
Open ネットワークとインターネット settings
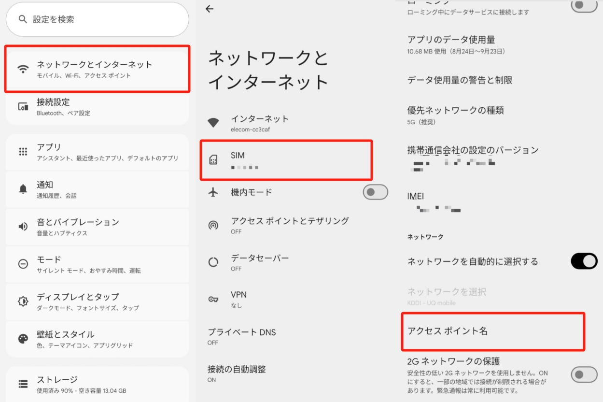point(97,69)
